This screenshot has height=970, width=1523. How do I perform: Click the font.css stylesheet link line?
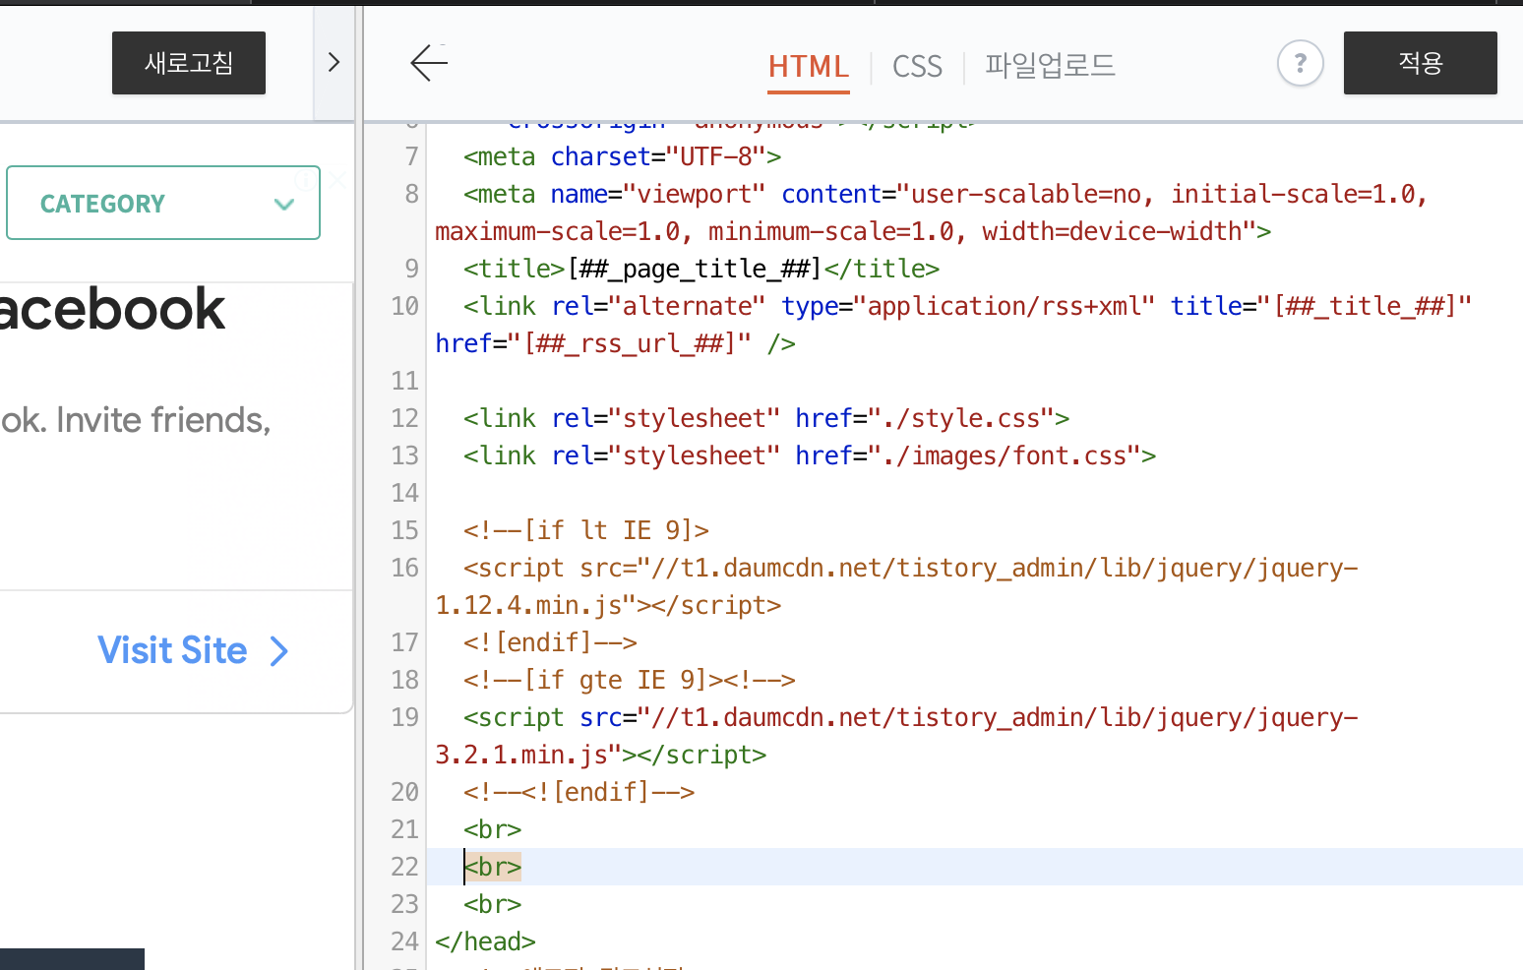click(x=810, y=455)
